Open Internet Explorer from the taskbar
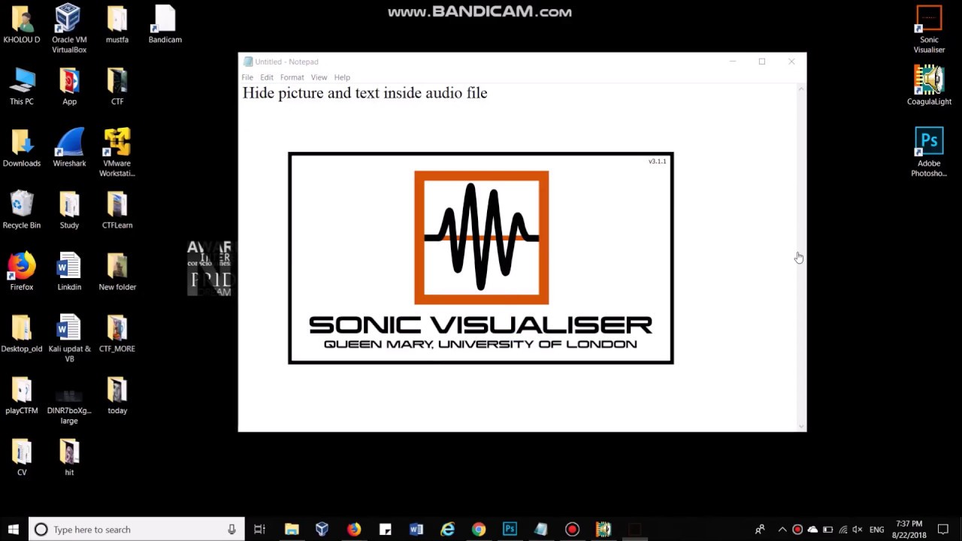The height and width of the screenshot is (541, 962). [x=447, y=529]
